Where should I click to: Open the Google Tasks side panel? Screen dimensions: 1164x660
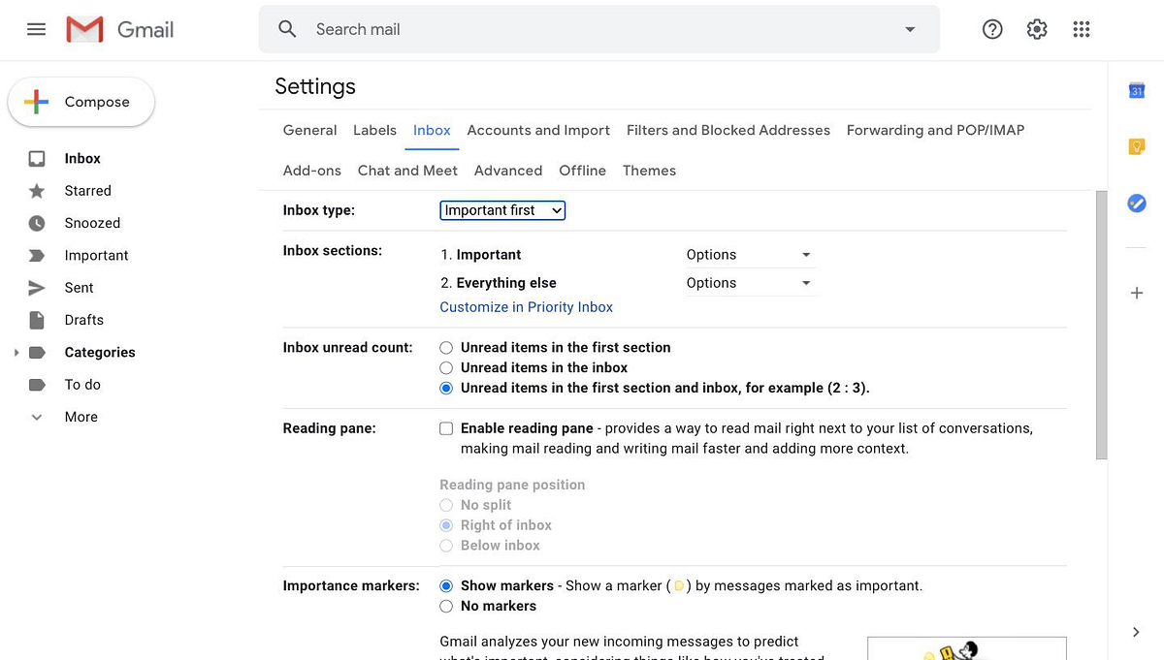point(1136,204)
